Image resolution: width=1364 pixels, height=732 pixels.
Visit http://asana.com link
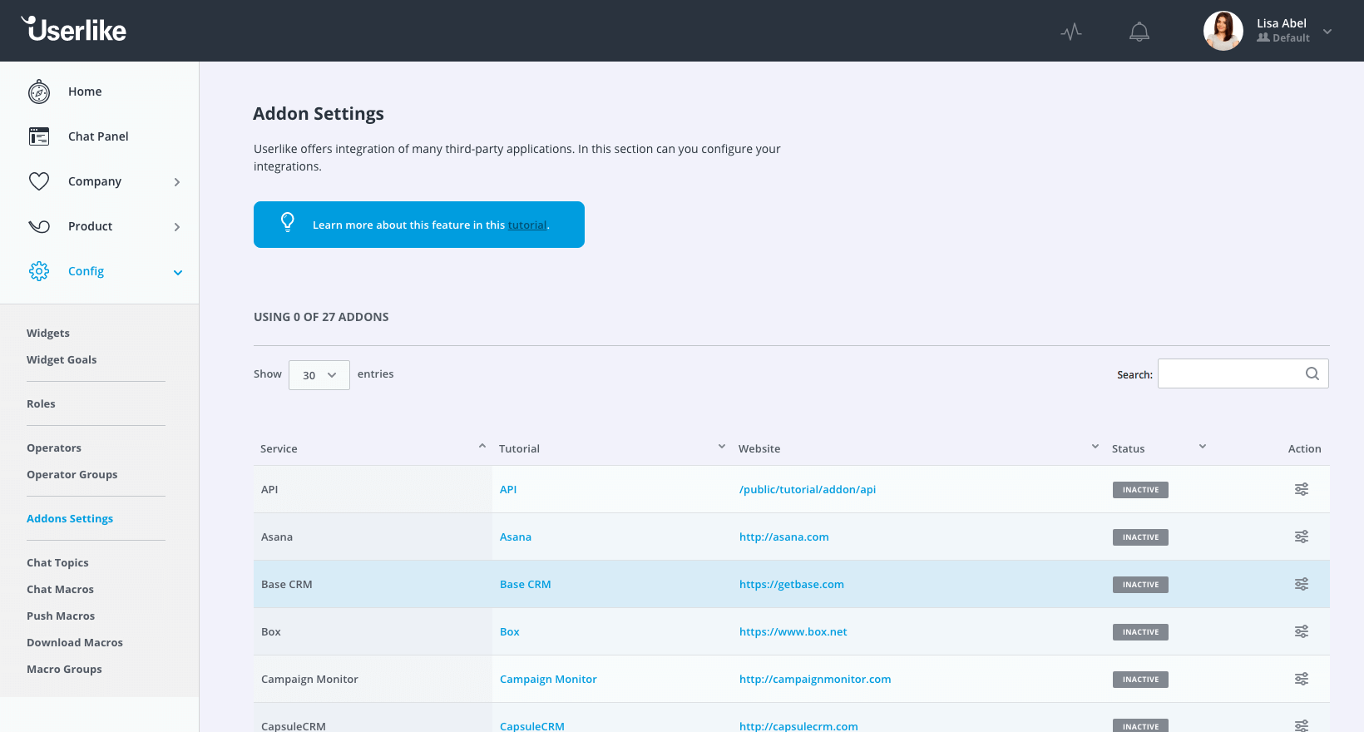point(784,537)
